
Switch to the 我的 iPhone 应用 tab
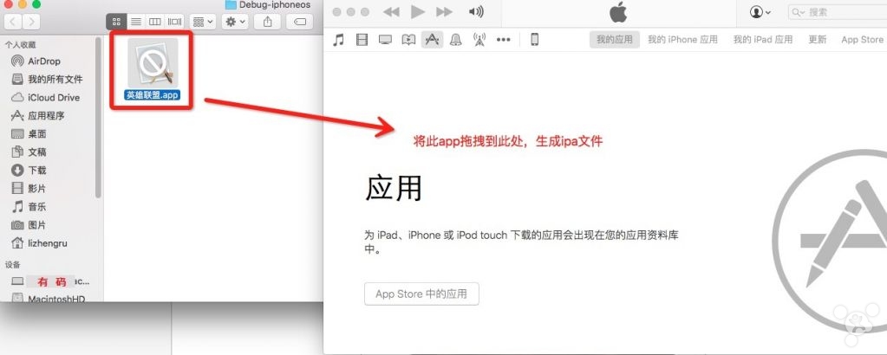tap(682, 40)
